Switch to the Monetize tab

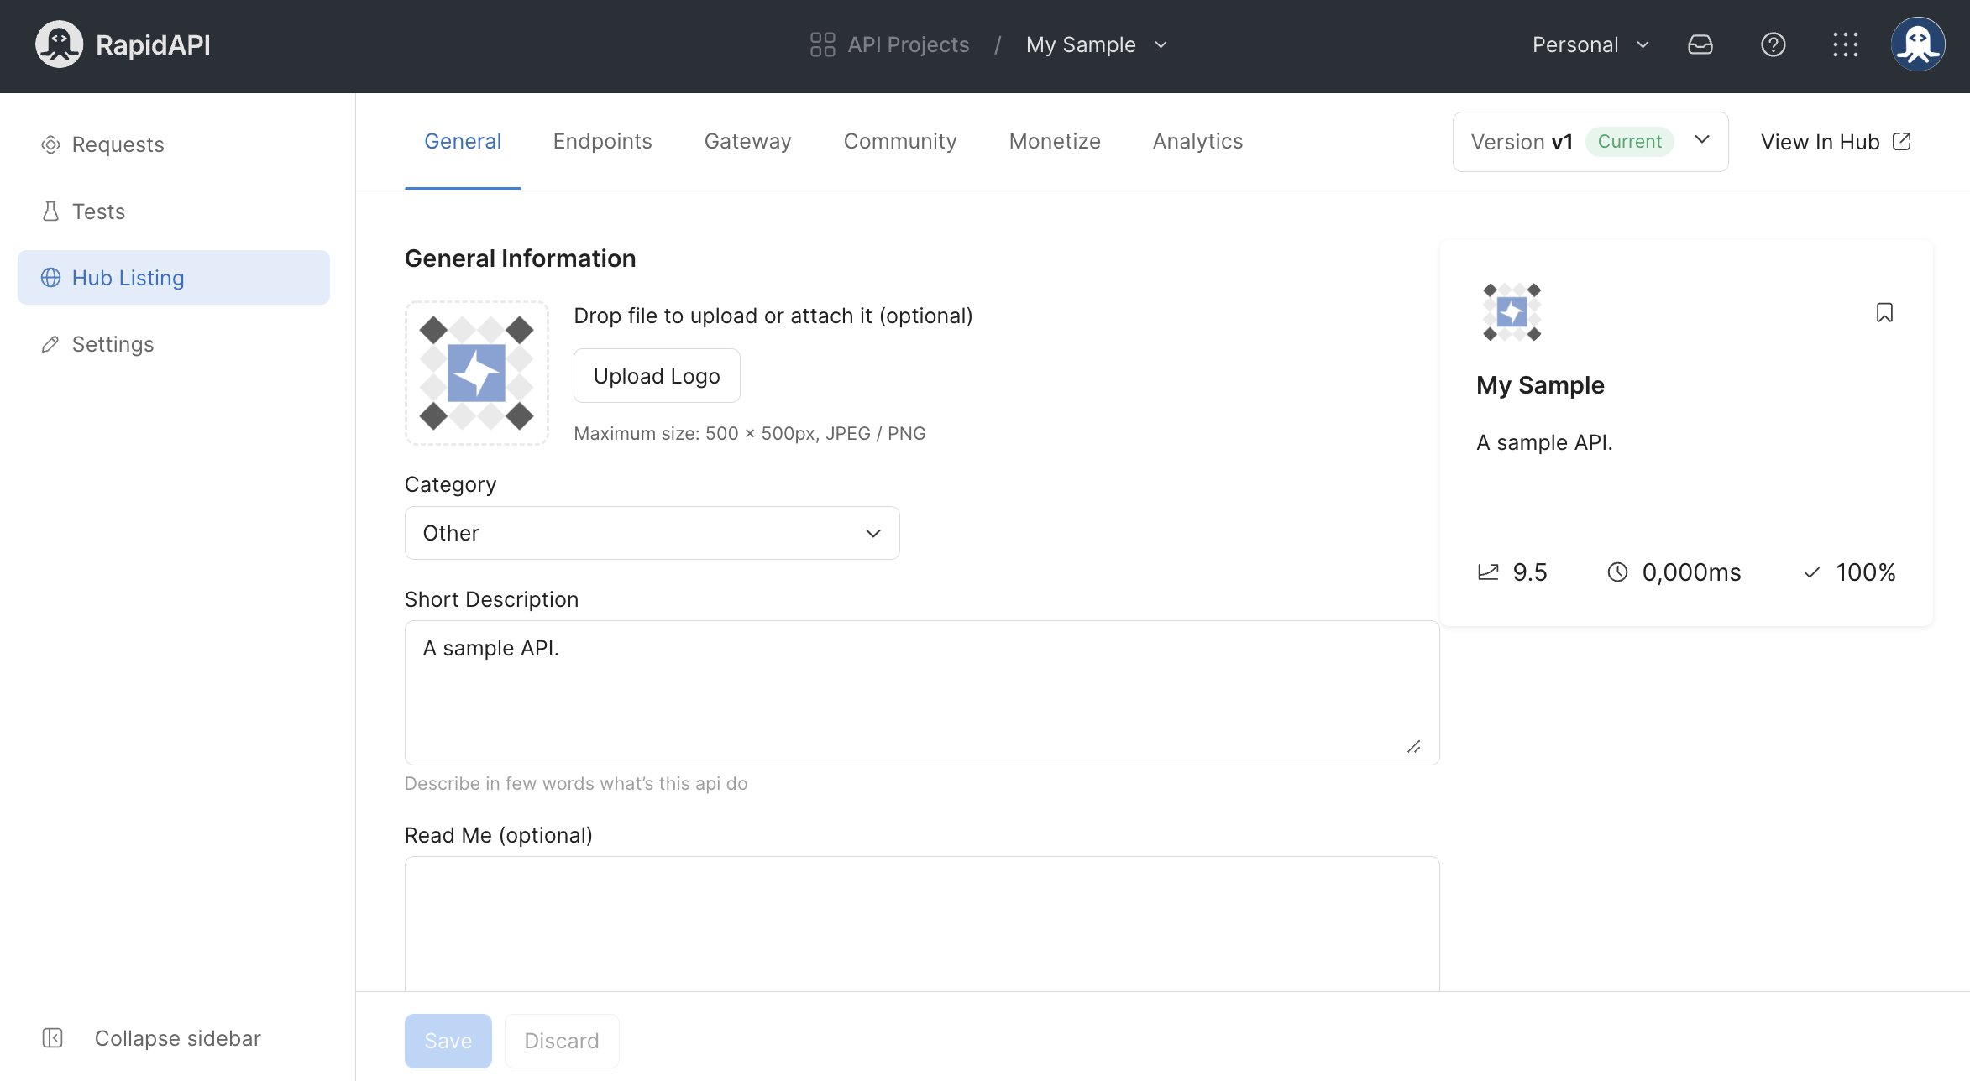(1055, 141)
